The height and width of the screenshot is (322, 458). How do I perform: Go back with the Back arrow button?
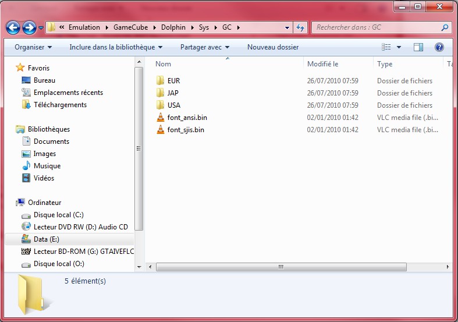pos(13,28)
